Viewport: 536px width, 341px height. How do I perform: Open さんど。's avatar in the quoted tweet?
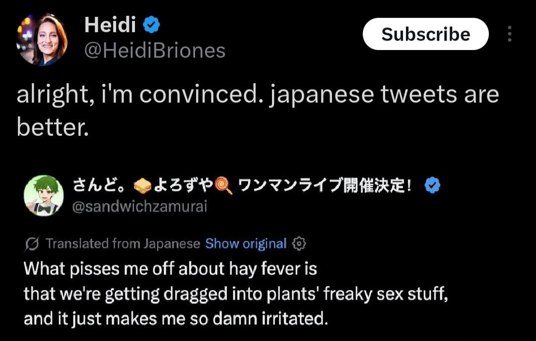44,194
